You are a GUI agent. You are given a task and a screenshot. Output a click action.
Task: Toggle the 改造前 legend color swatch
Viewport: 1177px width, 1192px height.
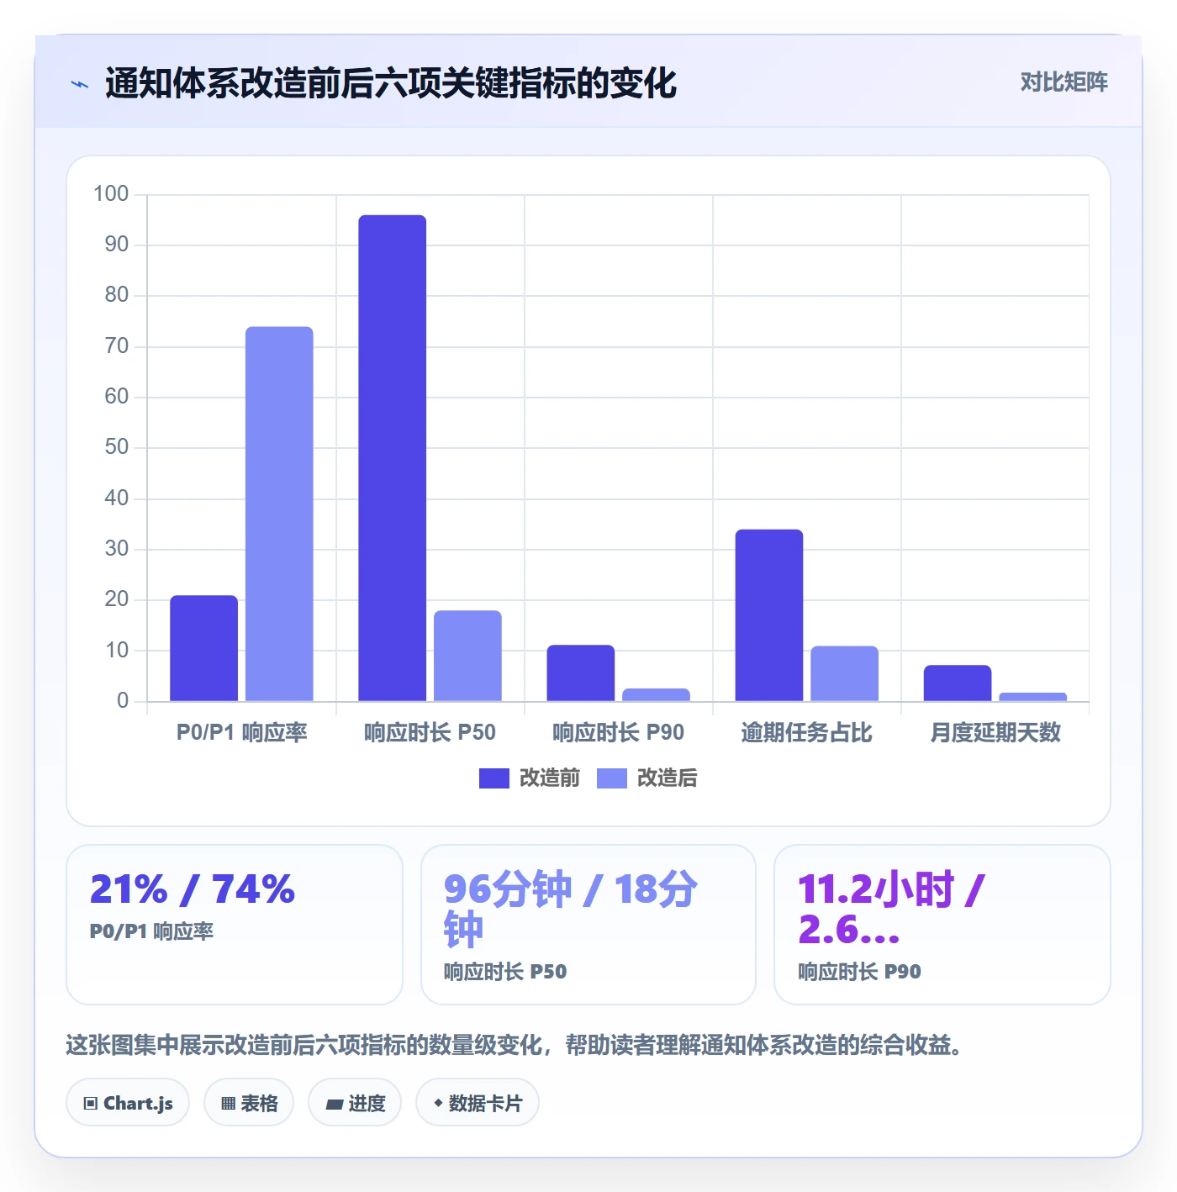pyautogui.click(x=494, y=778)
